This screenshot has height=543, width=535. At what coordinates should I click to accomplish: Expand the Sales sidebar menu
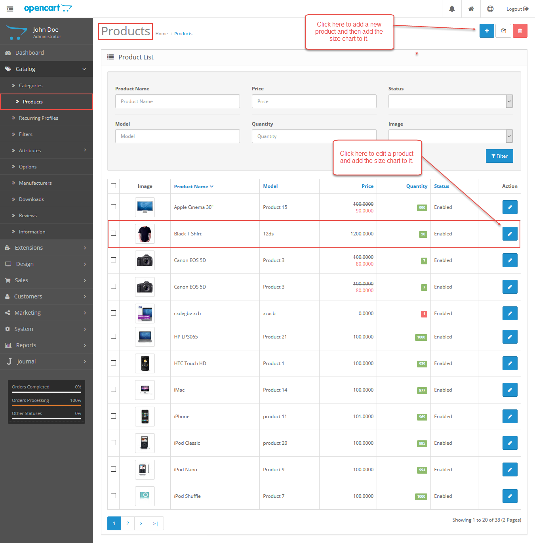tap(46, 280)
